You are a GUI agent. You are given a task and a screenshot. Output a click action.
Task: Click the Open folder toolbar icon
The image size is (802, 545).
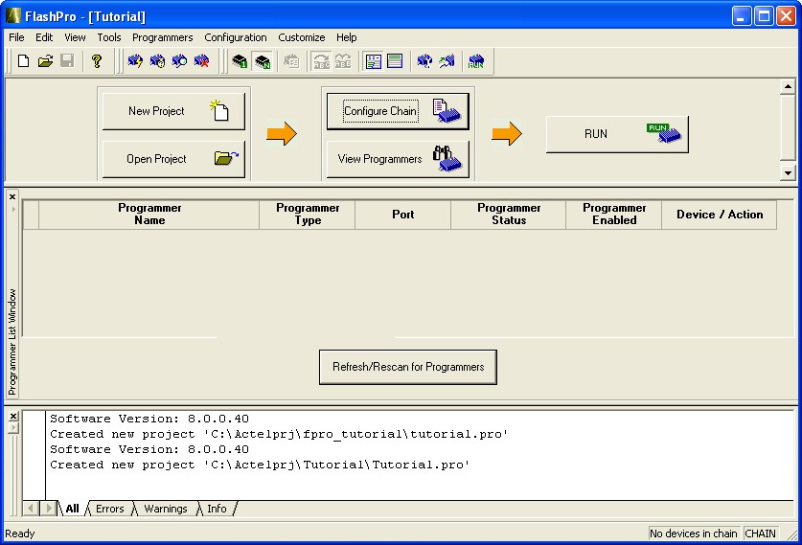[45, 61]
